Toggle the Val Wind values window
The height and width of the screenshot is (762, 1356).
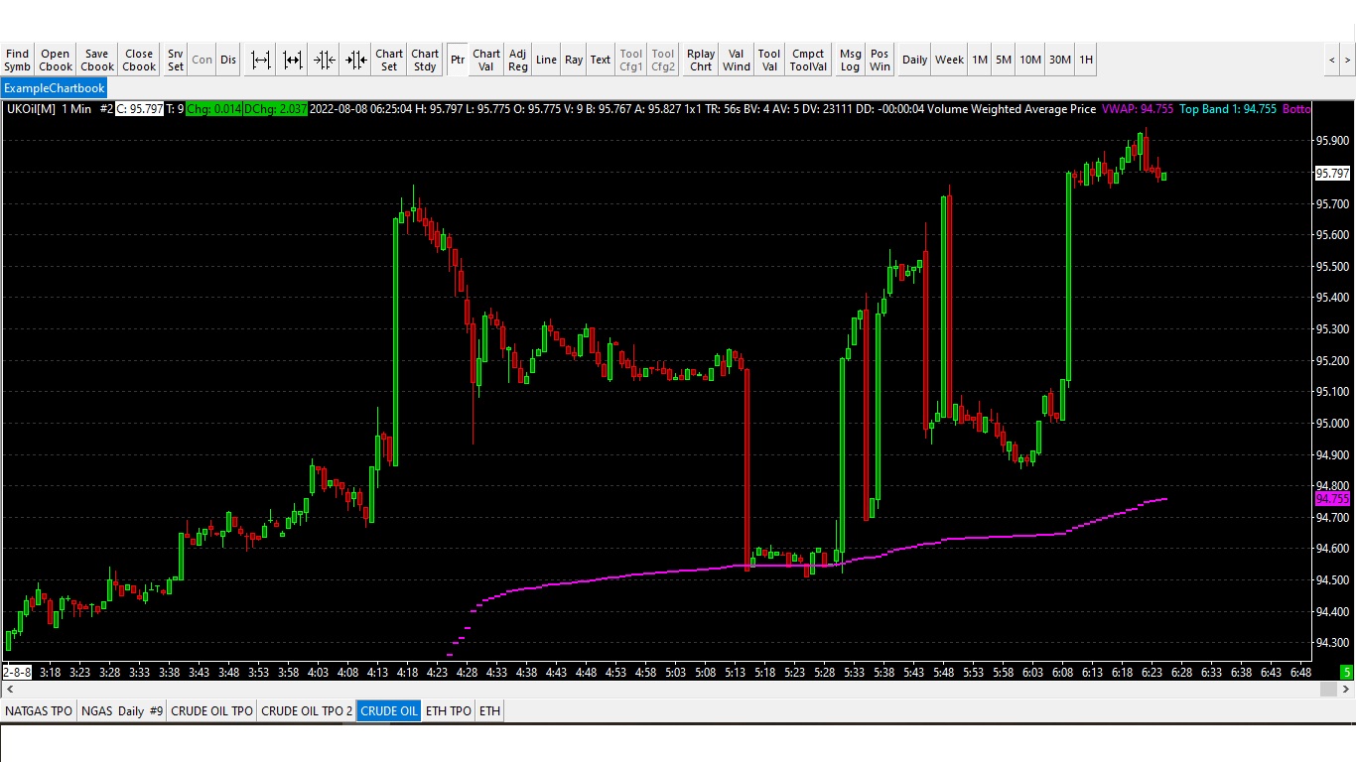(737, 61)
